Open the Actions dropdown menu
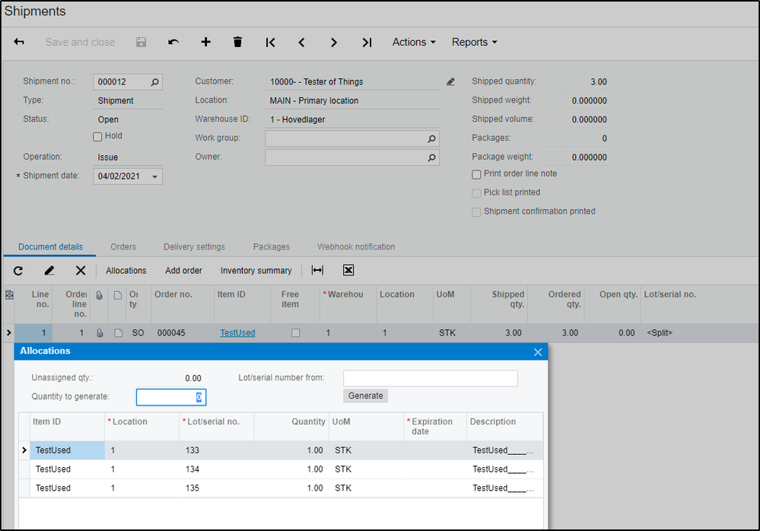The width and height of the screenshot is (760, 531). pos(414,43)
